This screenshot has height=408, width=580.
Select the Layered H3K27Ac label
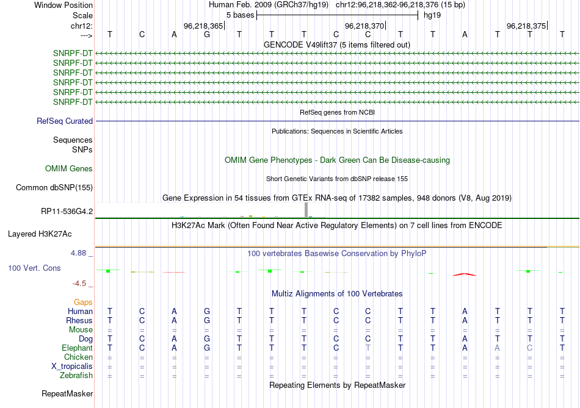pos(40,234)
